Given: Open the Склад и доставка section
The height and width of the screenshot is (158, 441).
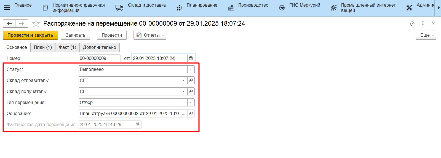Looking at the screenshot, I should pos(147,5).
